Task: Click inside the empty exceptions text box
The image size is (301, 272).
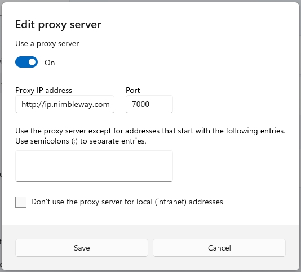Action: [94, 166]
